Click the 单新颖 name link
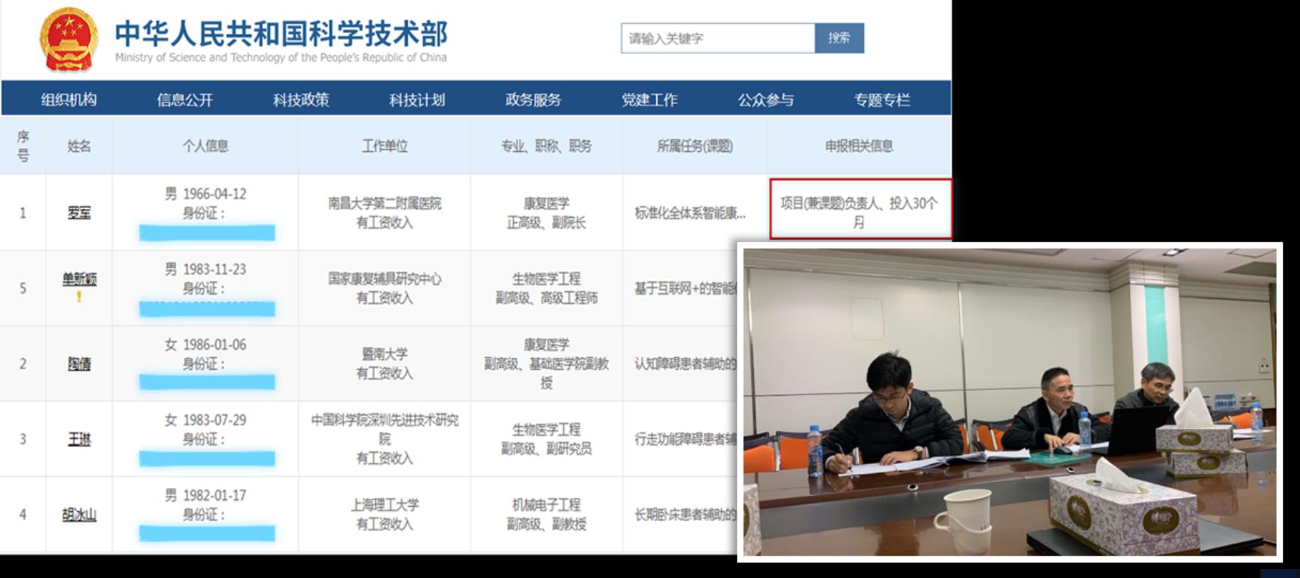 pos(79,279)
